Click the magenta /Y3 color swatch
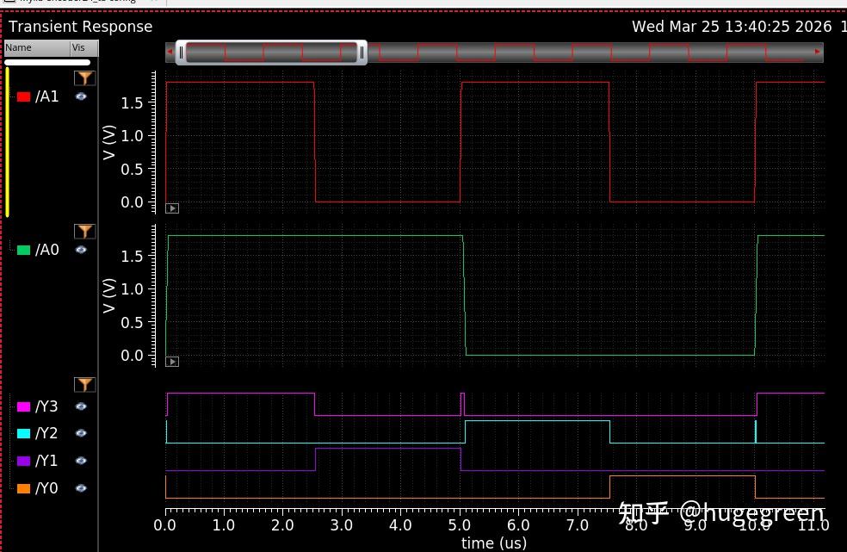The width and height of the screenshot is (847, 552). [23, 406]
